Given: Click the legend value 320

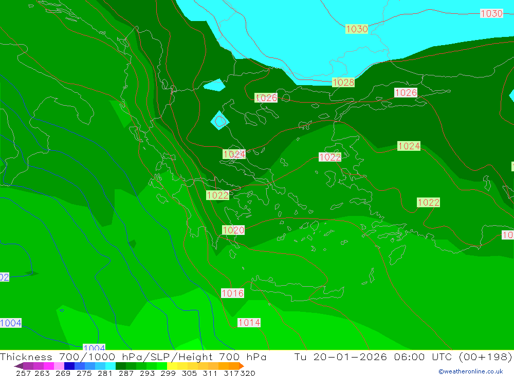Looking at the screenshot, I should [x=248, y=373].
